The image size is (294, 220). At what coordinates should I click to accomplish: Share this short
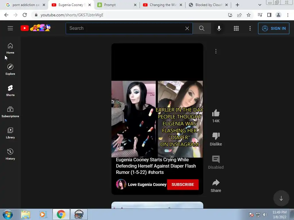(216, 182)
